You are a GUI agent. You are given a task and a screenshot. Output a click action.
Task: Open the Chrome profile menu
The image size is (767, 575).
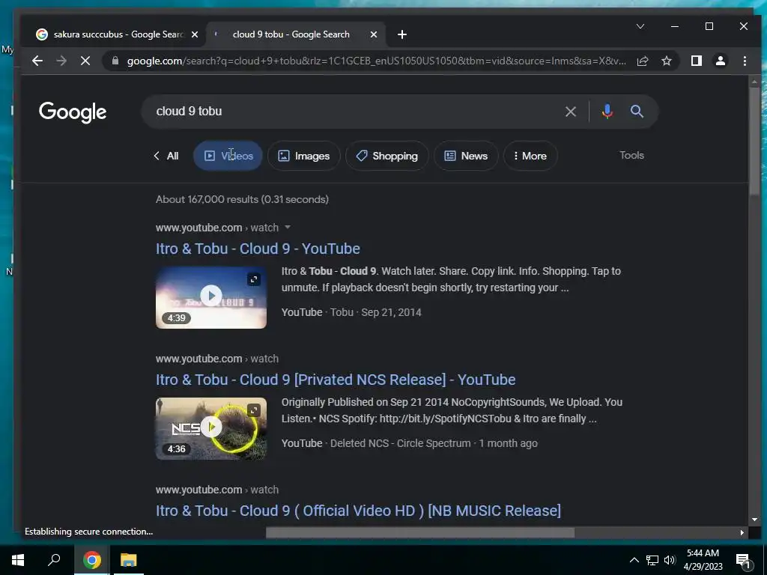[x=720, y=61]
